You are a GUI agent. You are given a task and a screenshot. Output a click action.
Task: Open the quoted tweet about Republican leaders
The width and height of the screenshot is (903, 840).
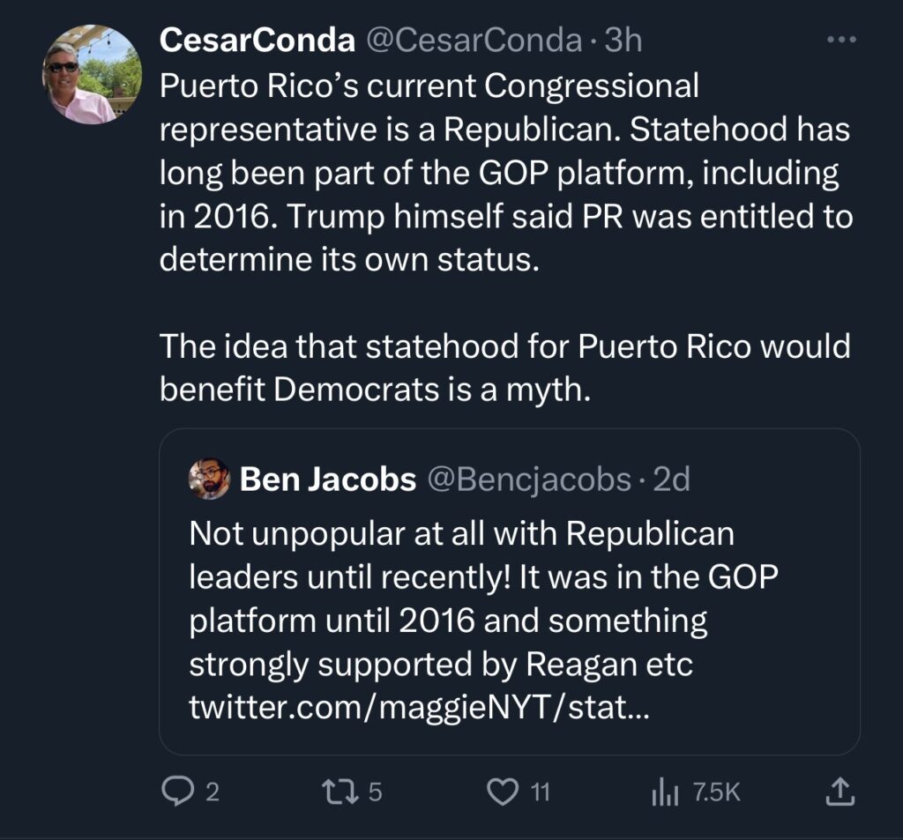point(510,591)
